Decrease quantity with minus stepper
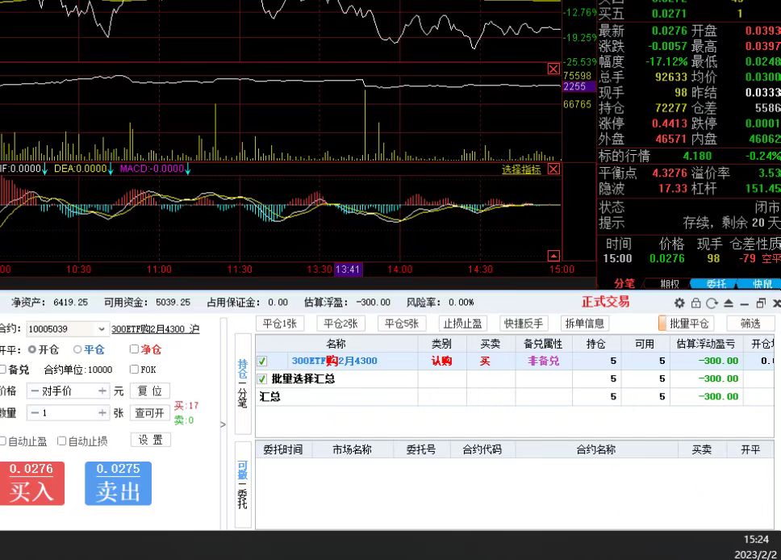 click(x=35, y=412)
